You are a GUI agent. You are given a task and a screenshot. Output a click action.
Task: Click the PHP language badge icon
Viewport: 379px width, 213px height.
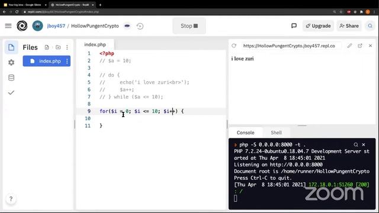click(x=127, y=26)
